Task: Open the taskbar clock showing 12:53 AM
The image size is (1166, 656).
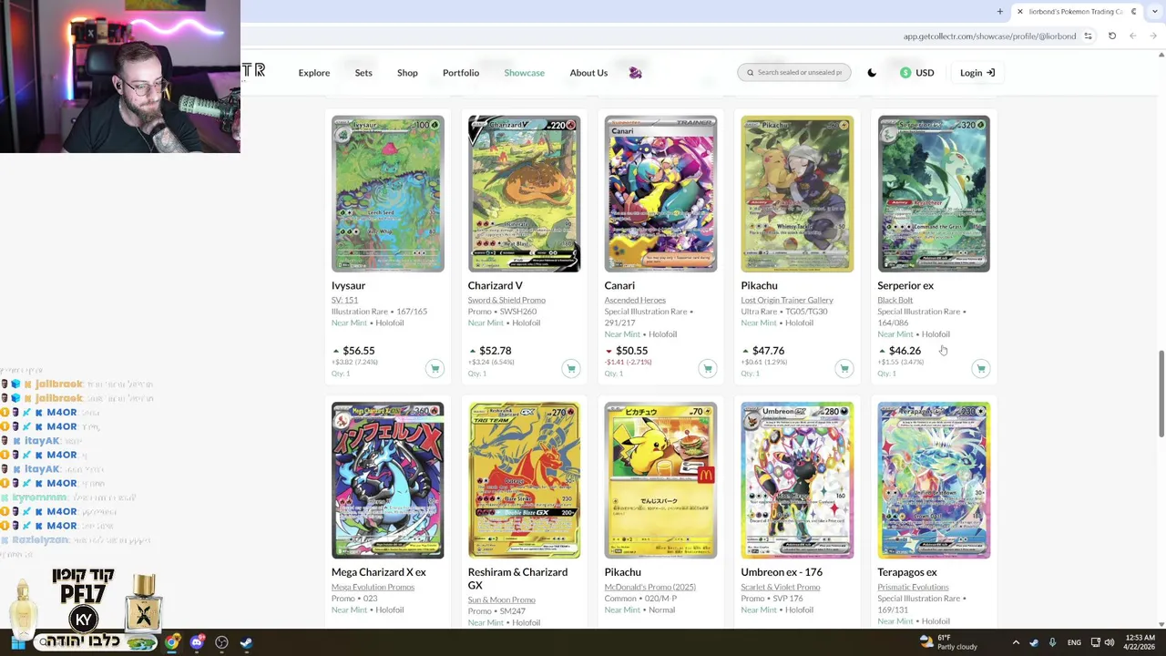Action: click(x=1140, y=642)
